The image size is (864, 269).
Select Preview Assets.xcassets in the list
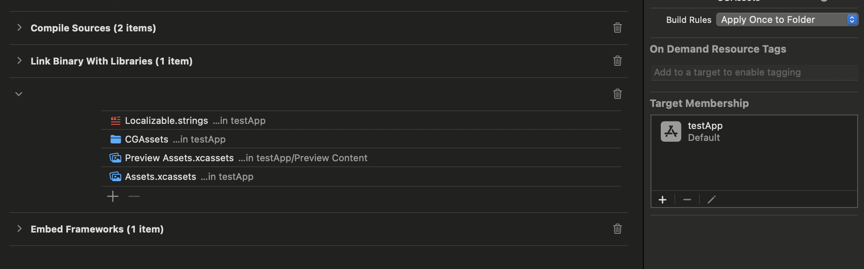click(x=179, y=158)
